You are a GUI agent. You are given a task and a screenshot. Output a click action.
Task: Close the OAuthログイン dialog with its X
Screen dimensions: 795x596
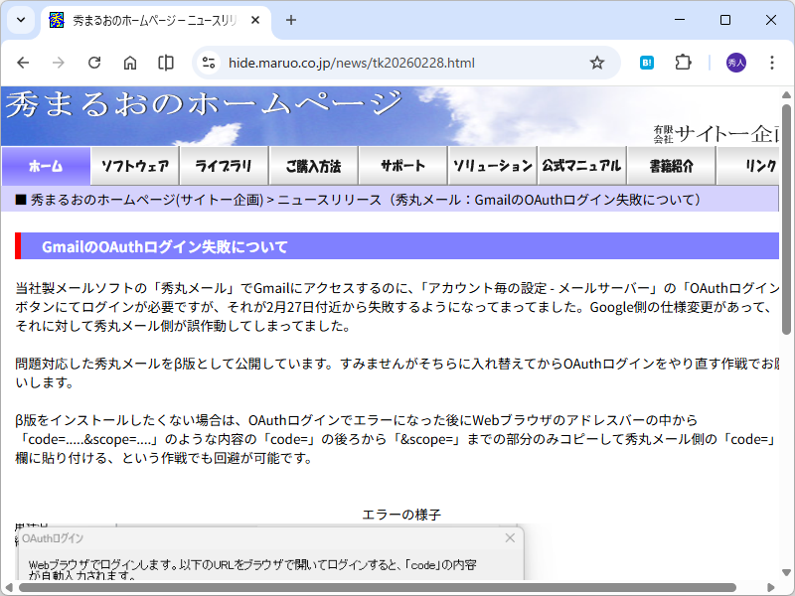pos(510,537)
